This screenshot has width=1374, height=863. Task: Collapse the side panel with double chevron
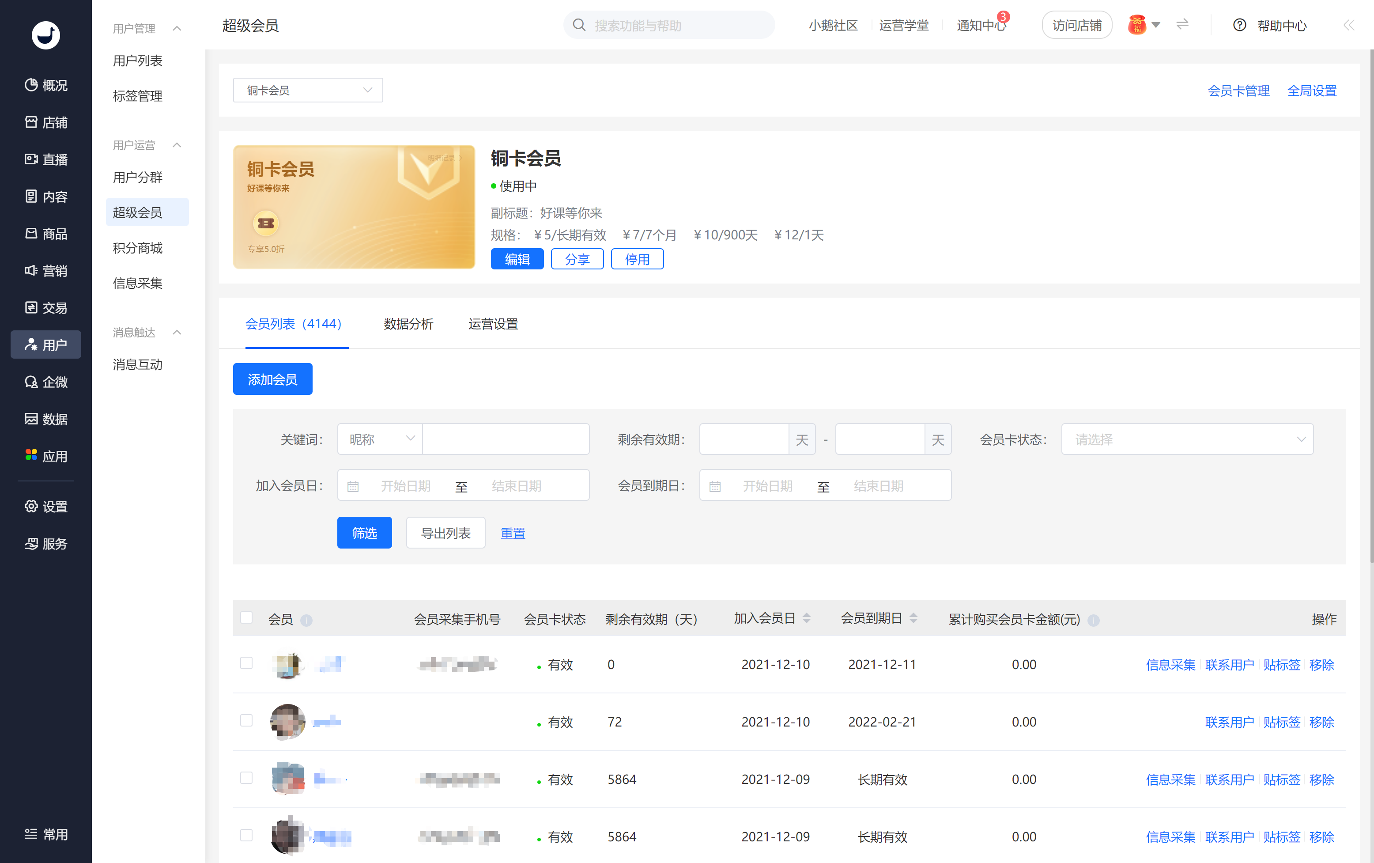pos(1348,25)
